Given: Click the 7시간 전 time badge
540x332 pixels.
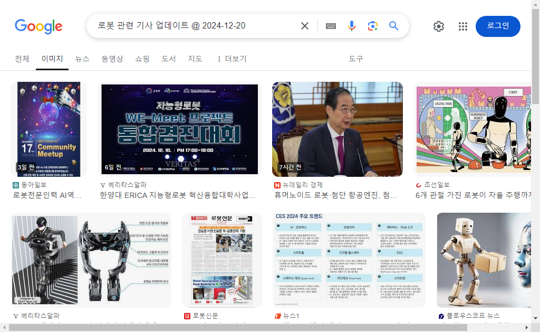Looking at the screenshot, I should 291,167.
